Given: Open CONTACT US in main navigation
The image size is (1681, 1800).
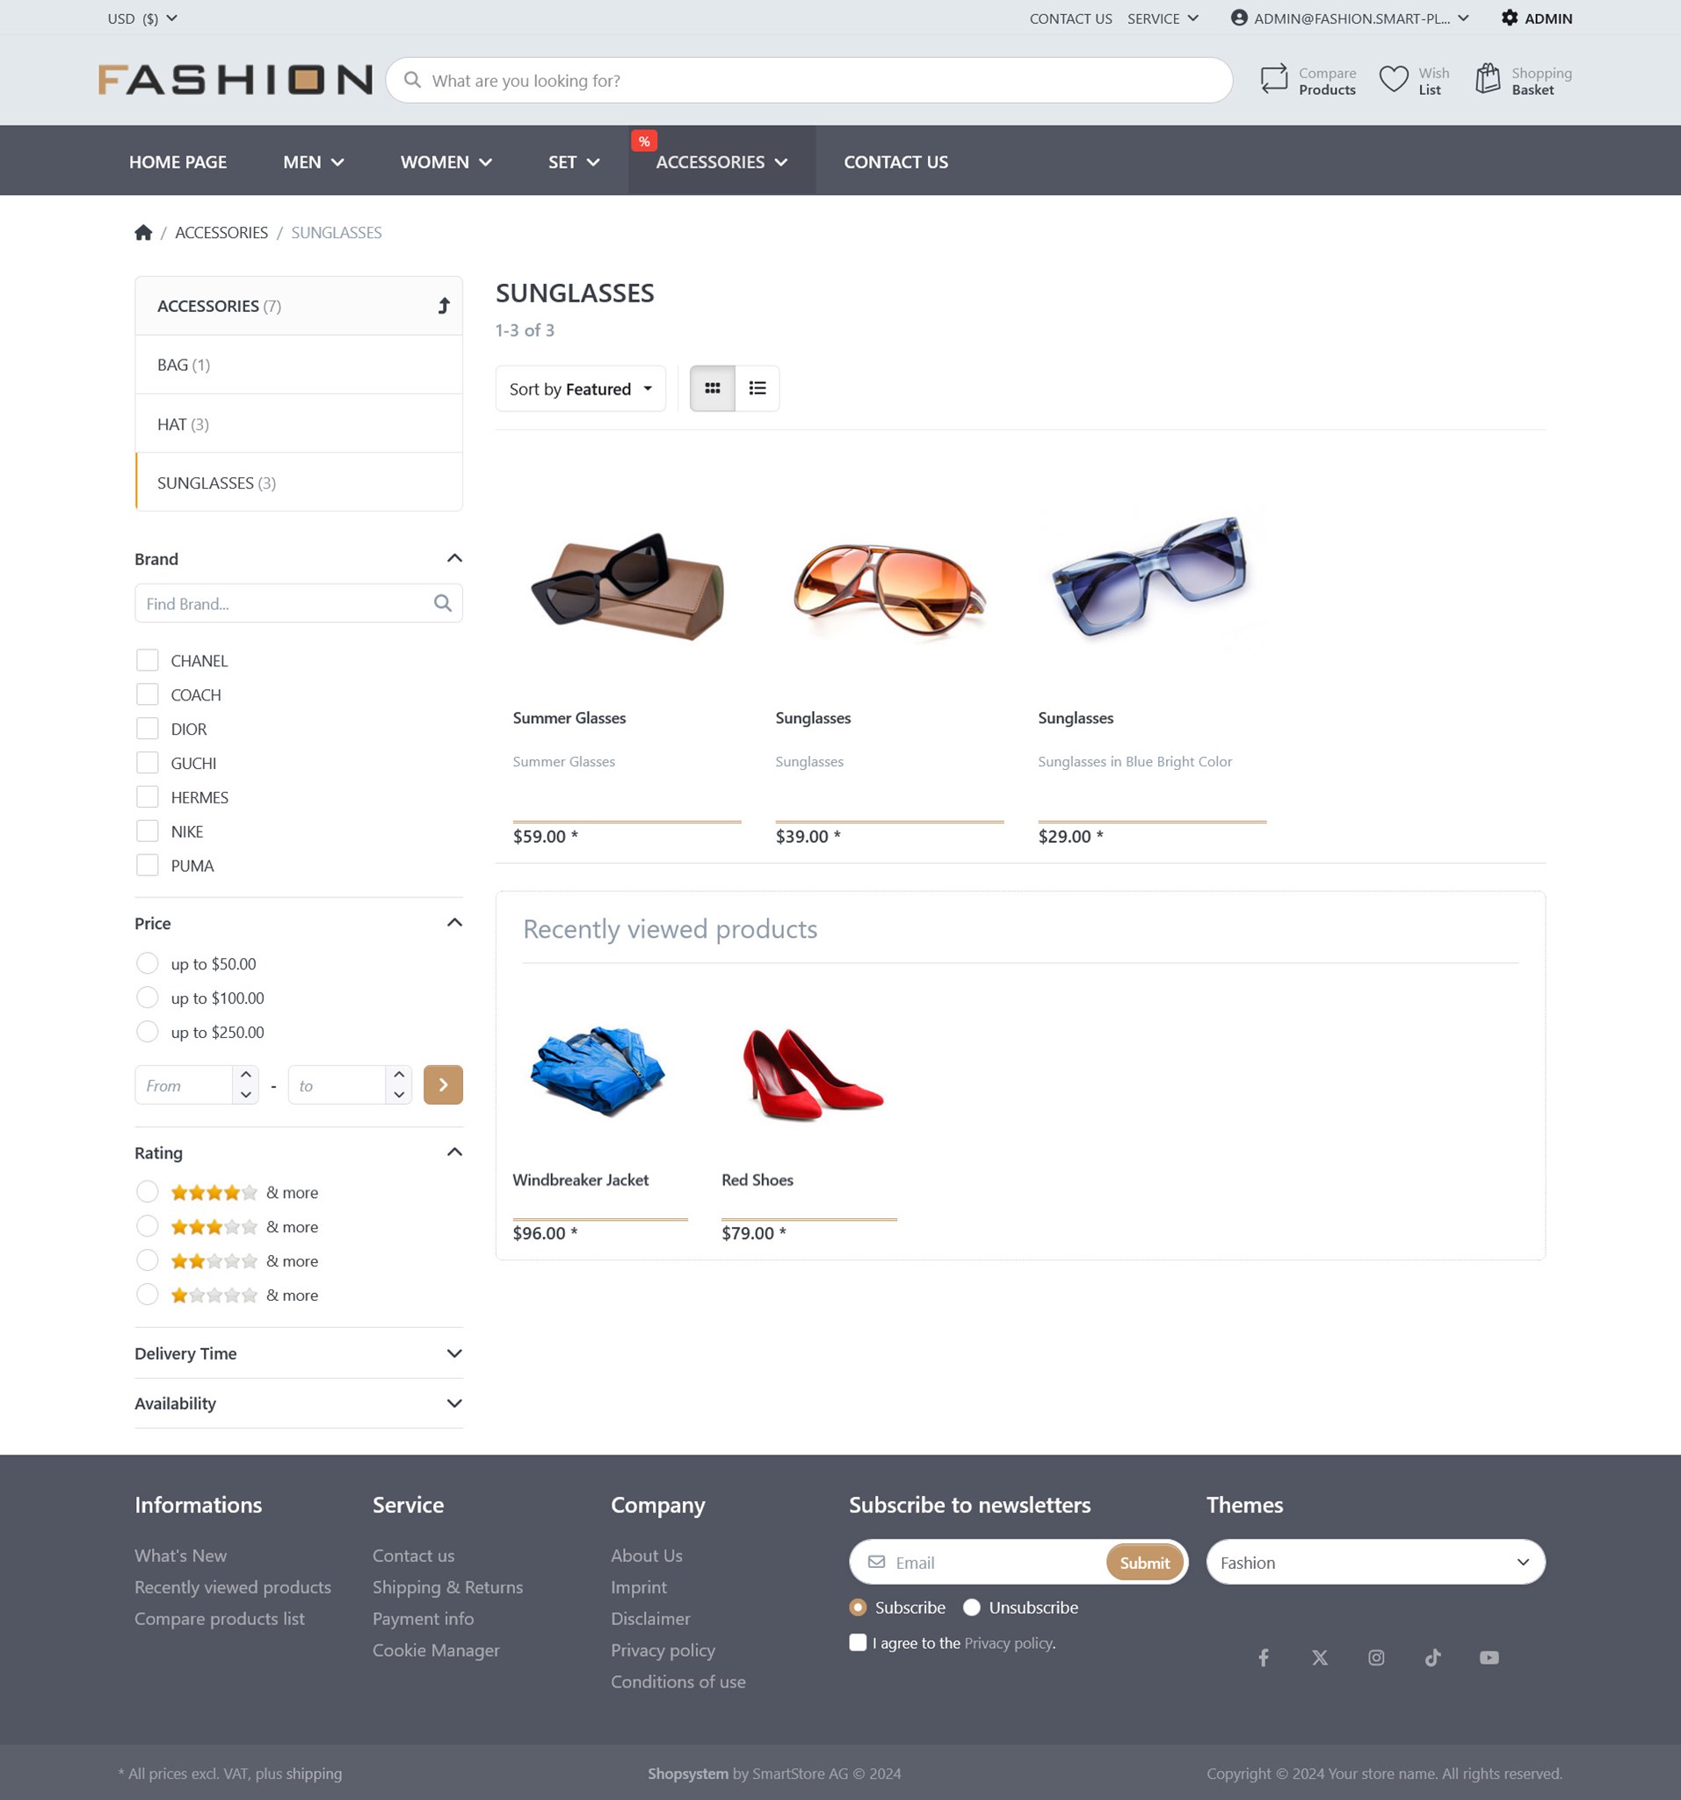Looking at the screenshot, I should pos(896,161).
